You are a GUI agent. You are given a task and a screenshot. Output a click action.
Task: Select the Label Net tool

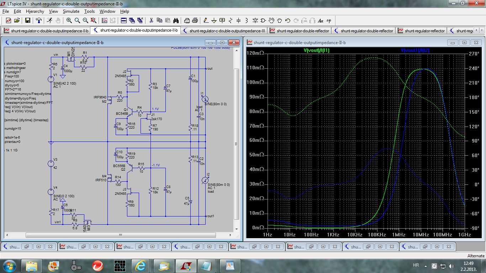(222, 20)
